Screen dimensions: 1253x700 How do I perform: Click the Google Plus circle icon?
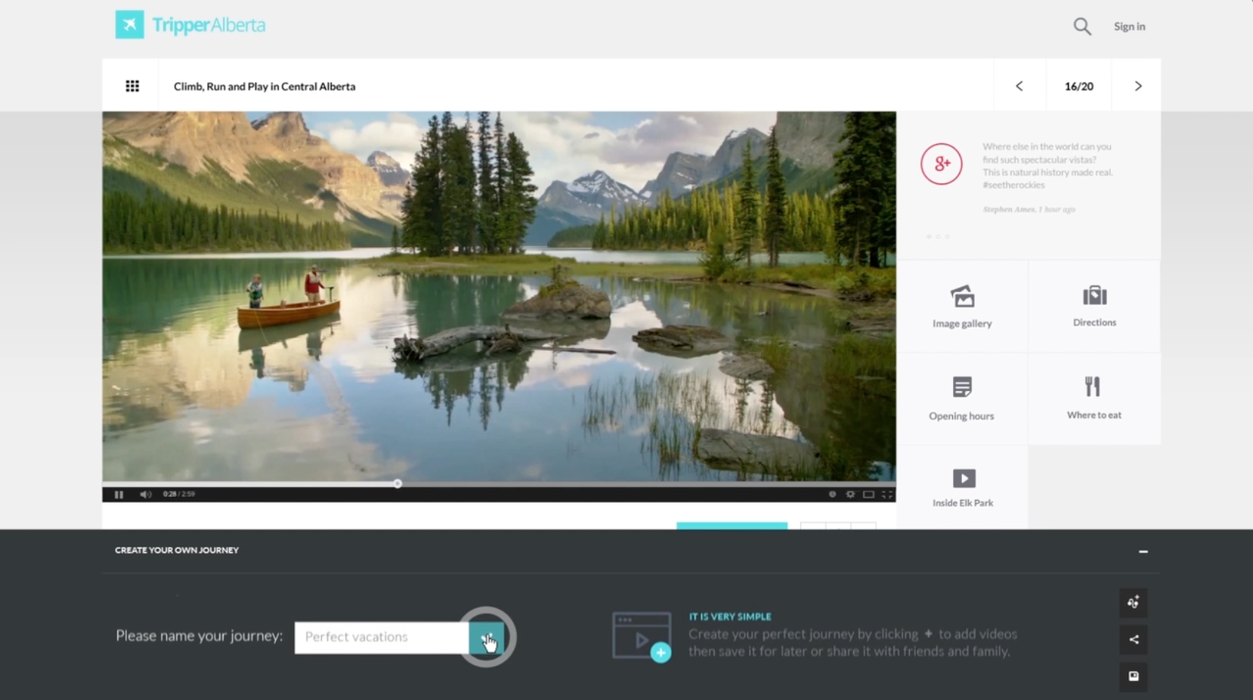pos(941,164)
